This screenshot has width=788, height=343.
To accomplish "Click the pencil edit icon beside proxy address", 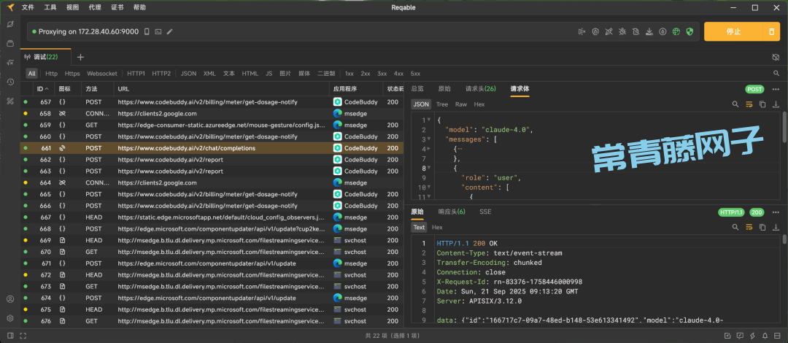I will click(170, 32).
